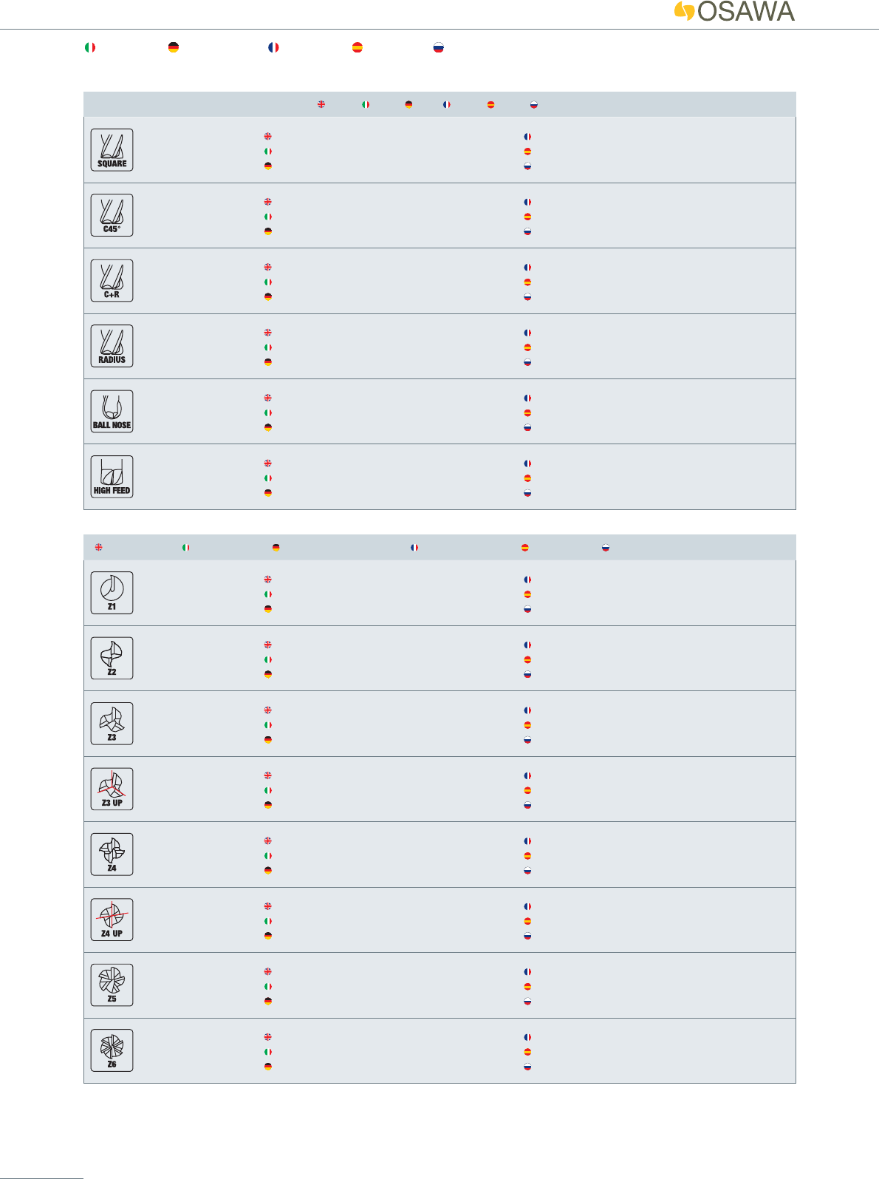Click the Z4 four-flute icon
Screen dimensions: 879x1179
pyautogui.click(x=112, y=854)
